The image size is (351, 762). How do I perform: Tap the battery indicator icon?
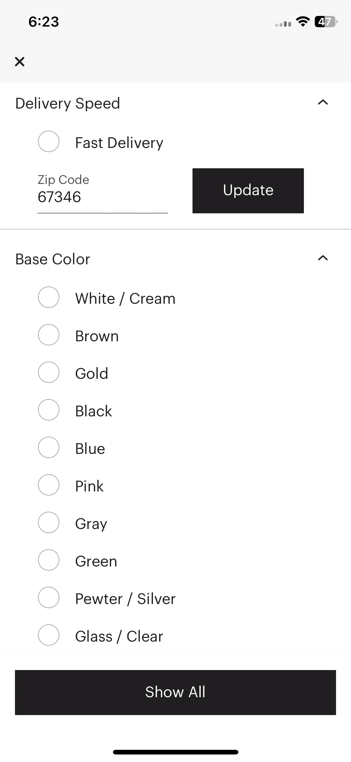click(x=326, y=22)
